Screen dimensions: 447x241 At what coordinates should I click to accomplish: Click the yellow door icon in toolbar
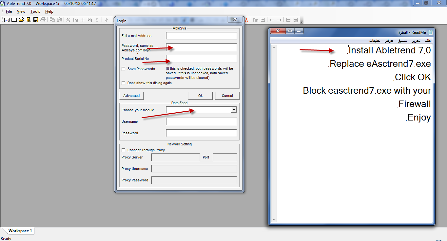(x=29, y=20)
